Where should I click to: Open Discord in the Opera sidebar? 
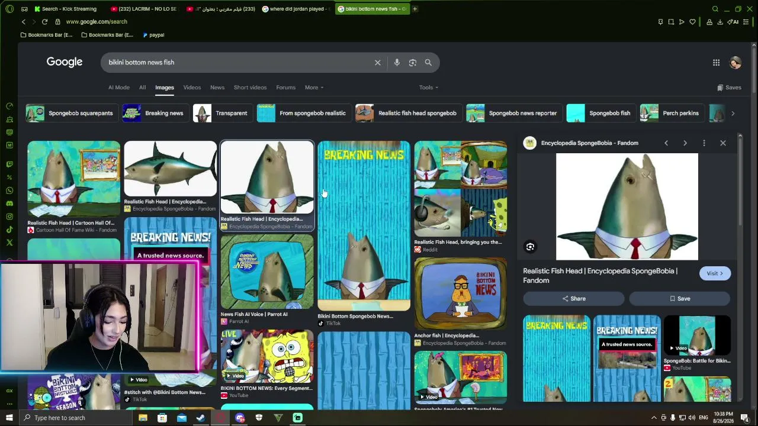[x=9, y=204]
